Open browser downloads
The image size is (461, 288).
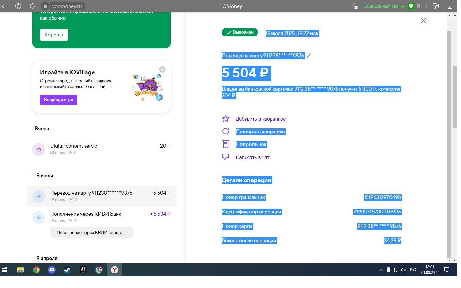450,6
